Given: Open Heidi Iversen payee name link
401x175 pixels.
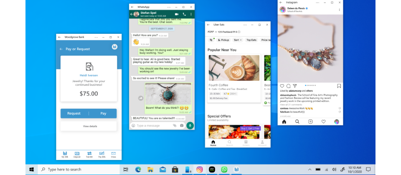Looking at the screenshot, I should [x=89, y=75].
